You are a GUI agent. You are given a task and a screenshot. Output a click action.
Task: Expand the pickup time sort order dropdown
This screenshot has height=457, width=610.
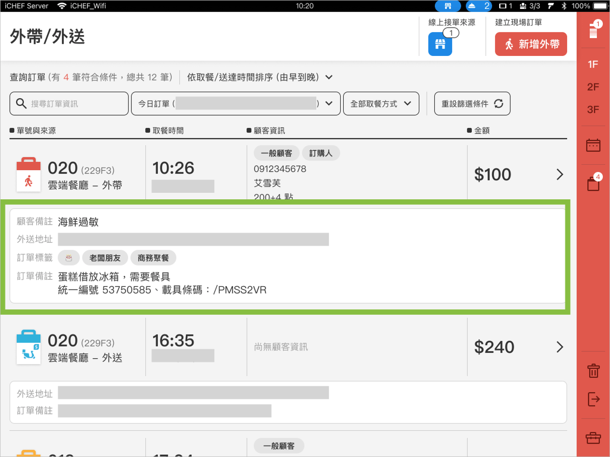pos(260,77)
